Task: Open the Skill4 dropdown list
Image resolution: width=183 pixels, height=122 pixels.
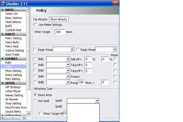Action: [x=68, y=76]
